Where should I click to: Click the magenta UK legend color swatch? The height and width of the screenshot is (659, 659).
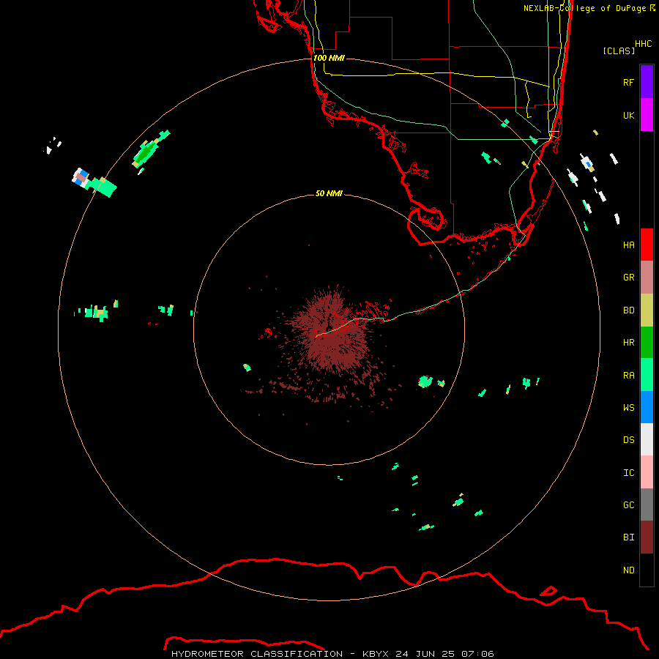pos(647,115)
